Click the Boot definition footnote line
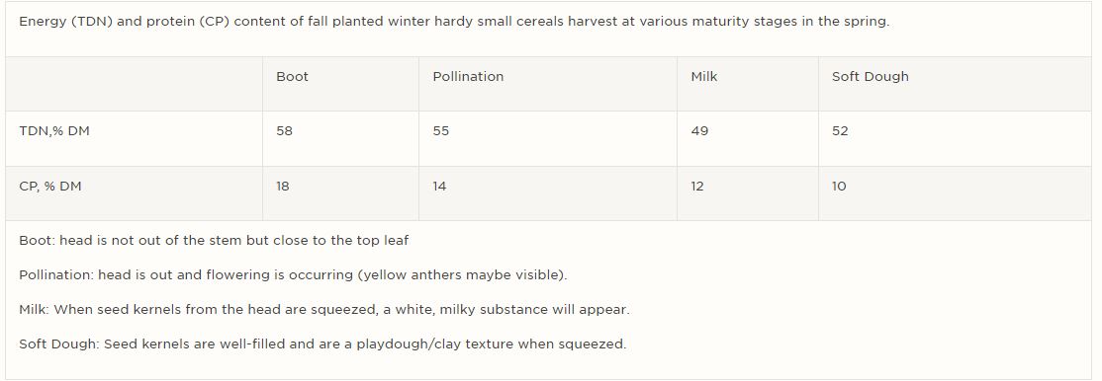The image size is (1102, 381). [214, 241]
